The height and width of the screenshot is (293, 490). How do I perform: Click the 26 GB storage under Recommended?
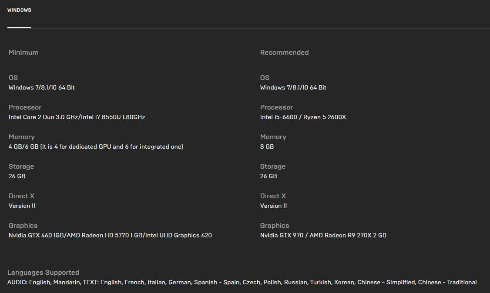tap(268, 176)
